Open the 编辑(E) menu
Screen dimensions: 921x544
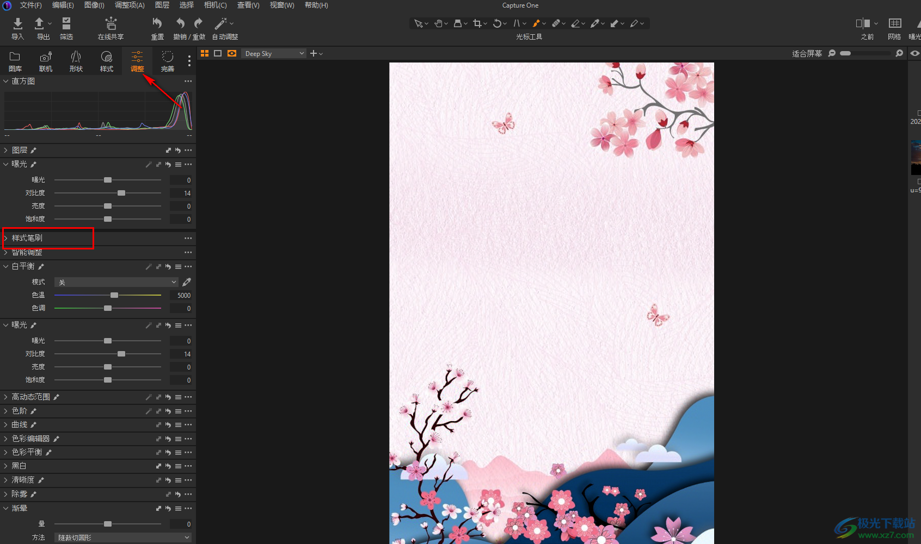(63, 5)
